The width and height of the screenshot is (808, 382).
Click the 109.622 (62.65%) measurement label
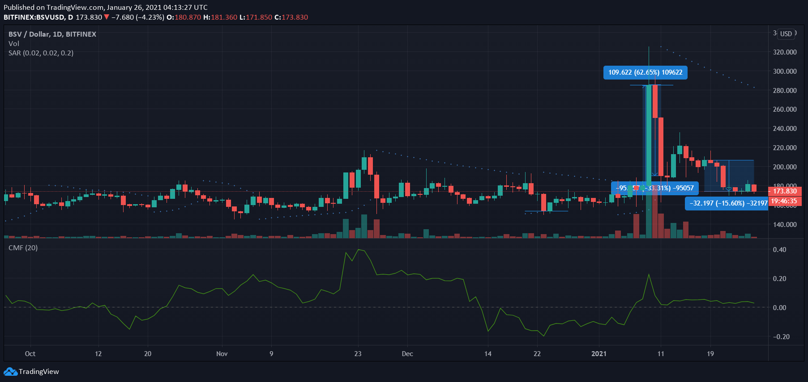click(x=645, y=72)
